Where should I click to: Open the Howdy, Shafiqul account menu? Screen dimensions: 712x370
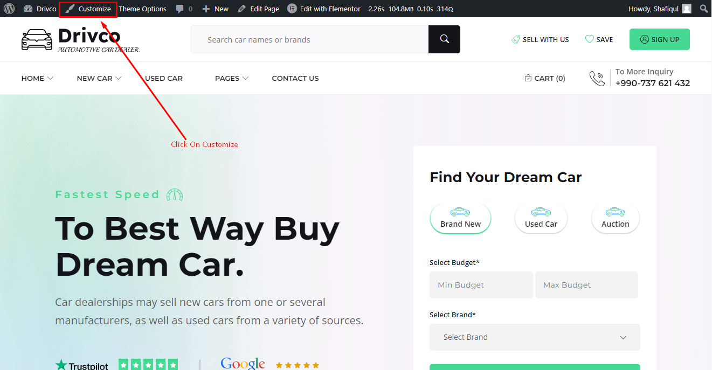(660, 9)
